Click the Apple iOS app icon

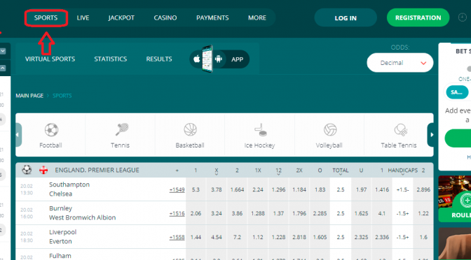tap(196, 59)
